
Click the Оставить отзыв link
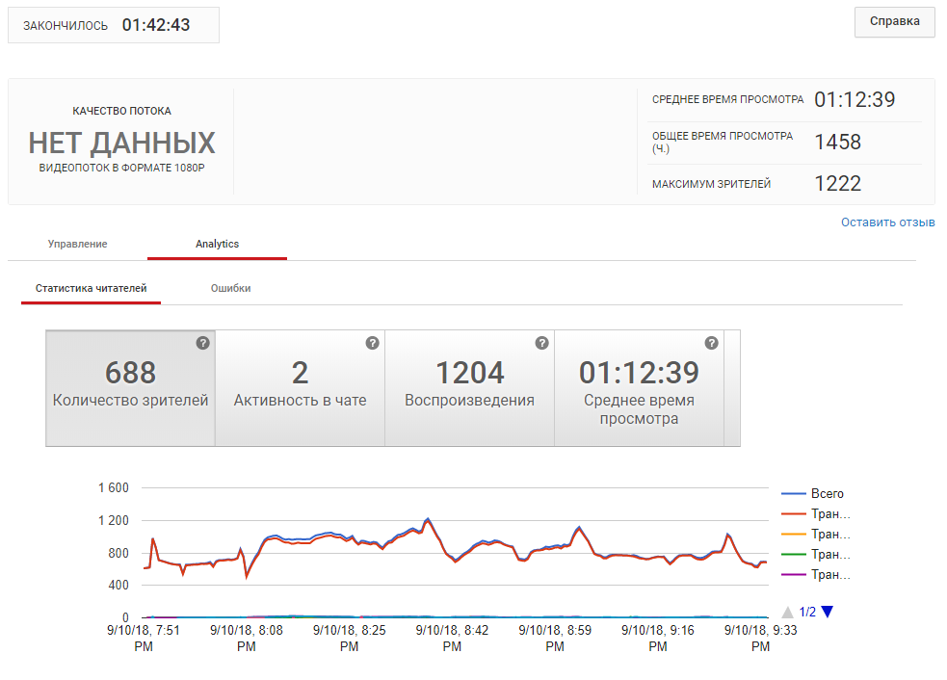pyautogui.click(x=887, y=222)
